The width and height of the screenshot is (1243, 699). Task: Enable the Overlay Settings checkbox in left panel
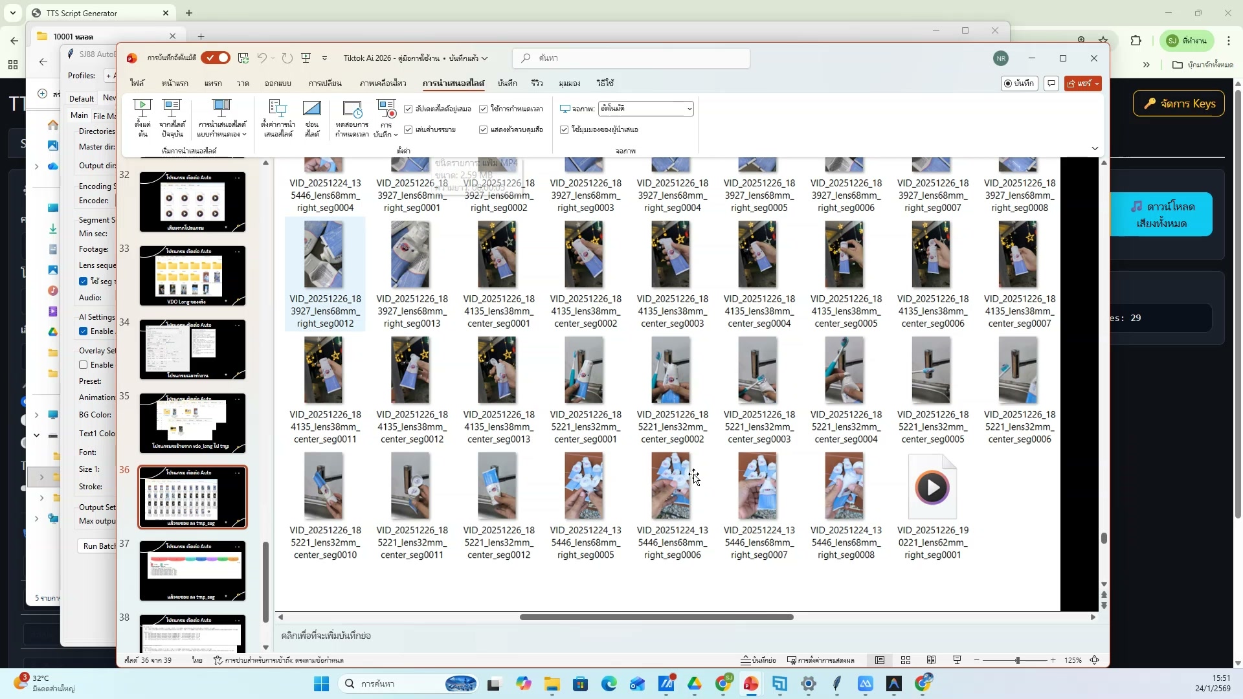point(84,364)
